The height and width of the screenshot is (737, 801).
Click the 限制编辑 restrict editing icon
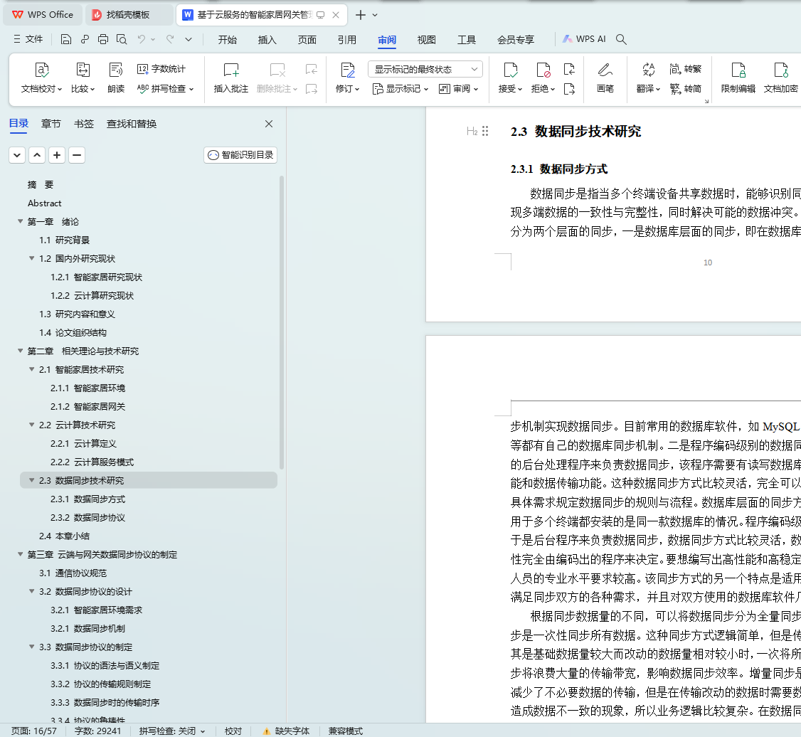[x=738, y=70]
